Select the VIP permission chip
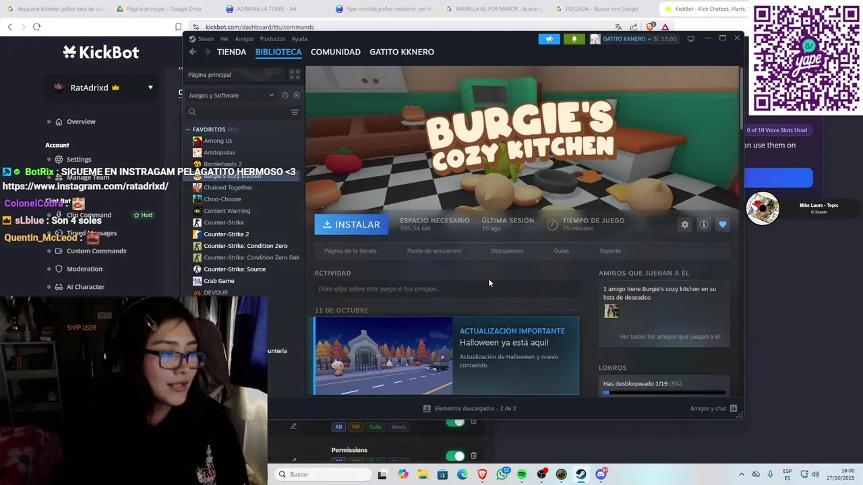 tap(355, 427)
